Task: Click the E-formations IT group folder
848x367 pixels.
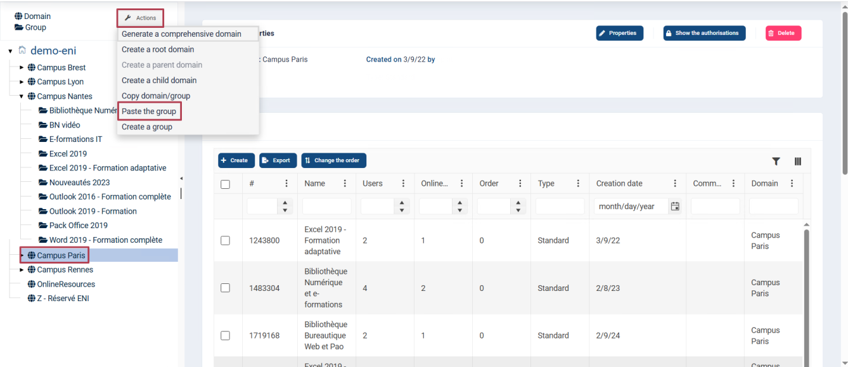Action: 75,139
